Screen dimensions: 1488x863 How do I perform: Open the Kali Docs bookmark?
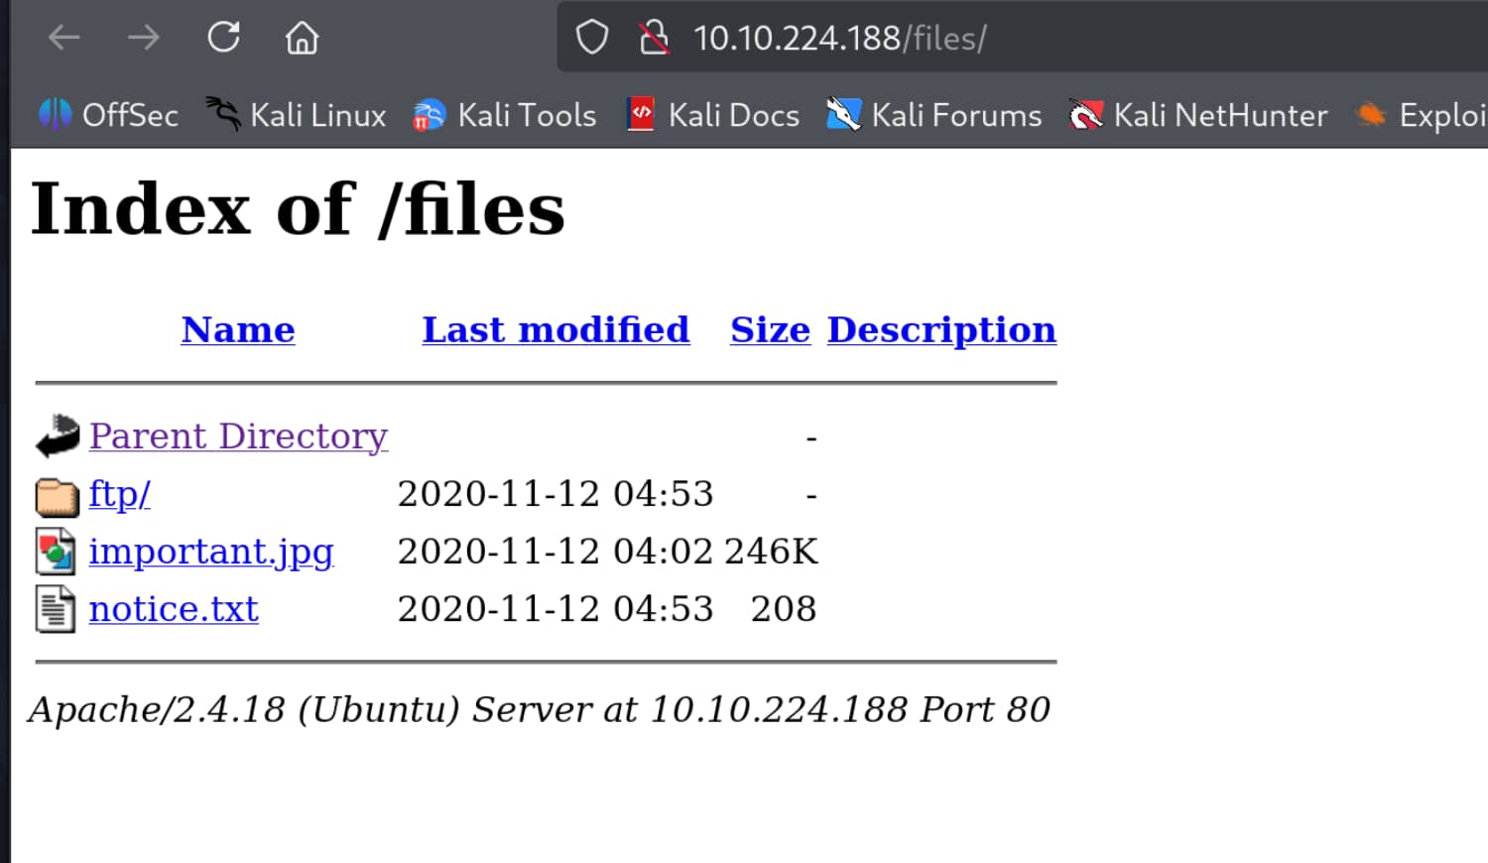tap(714, 115)
